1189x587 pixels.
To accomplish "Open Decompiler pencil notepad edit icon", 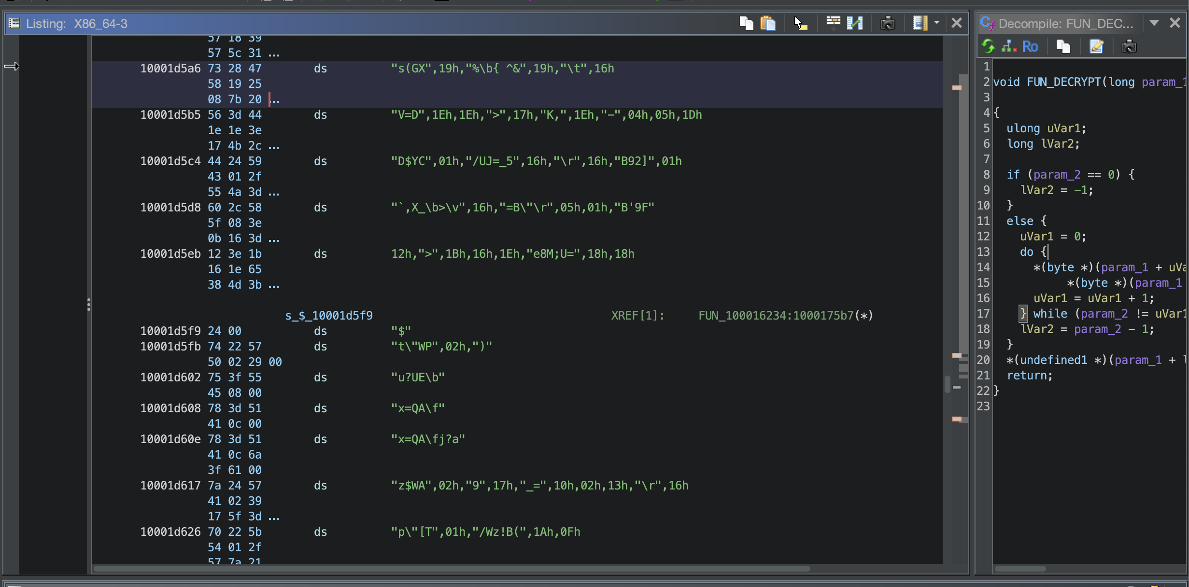I will (x=1097, y=46).
